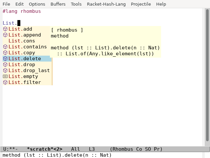Click the 'All' position indicator in mode line
Image resolution: width=210 pixels, height=158 pixels.
pyautogui.click(x=75, y=149)
